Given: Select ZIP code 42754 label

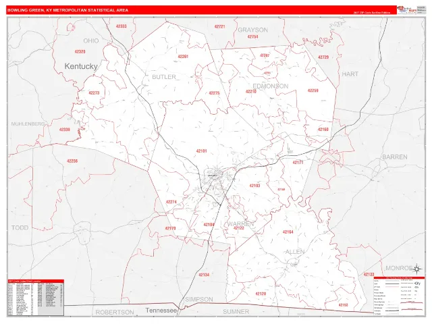Looking at the screenshot, I should tap(252, 36).
